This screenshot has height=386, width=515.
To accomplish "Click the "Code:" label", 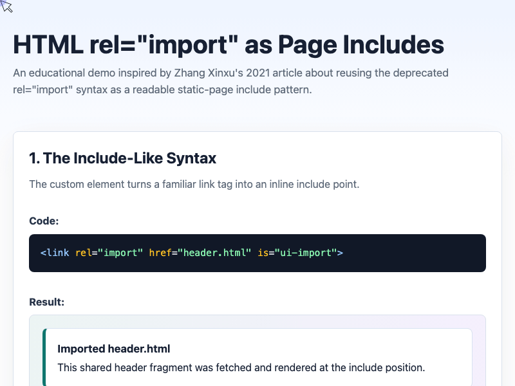I will pos(44,221).
